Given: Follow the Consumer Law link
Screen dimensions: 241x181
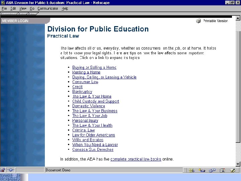Looking at the screenshot, I should (85, 82).
